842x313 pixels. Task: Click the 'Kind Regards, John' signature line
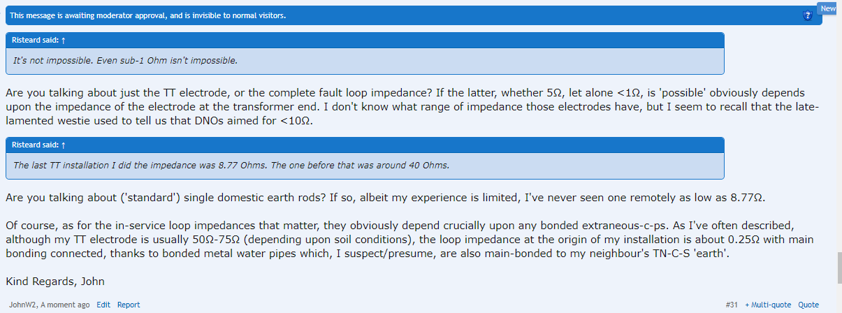(x=55, y=281)
